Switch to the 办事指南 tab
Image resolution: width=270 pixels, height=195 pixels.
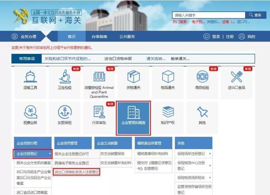click(99, 36)
